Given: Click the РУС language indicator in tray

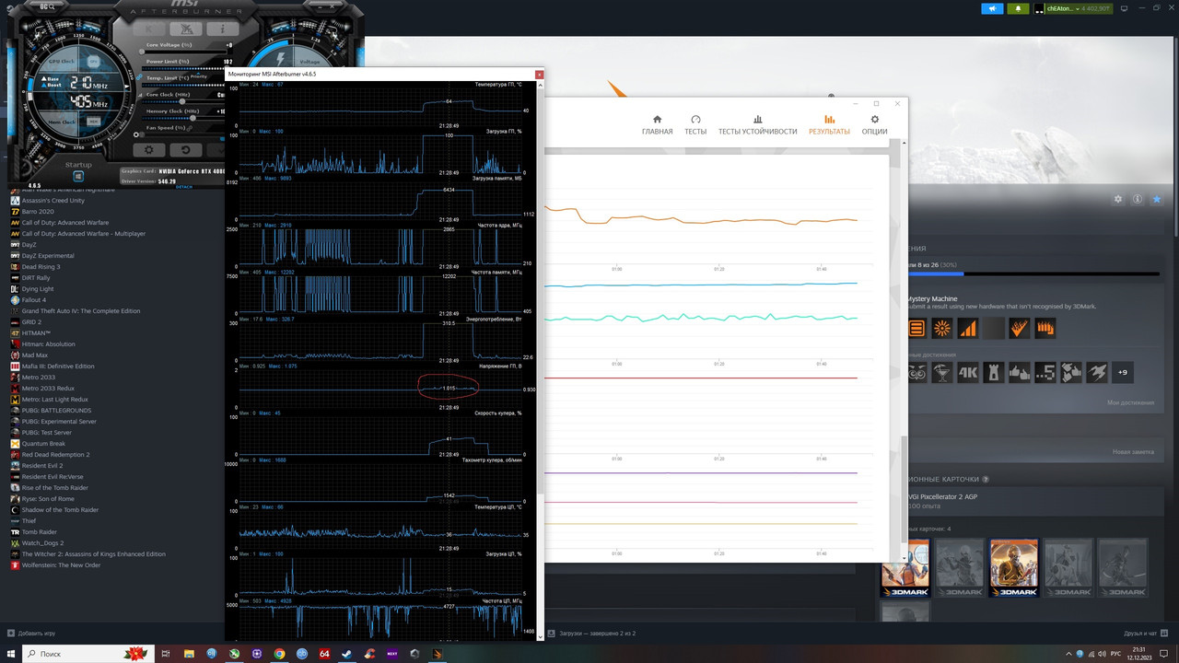Looking at the screenshot, I should (1116, 654).
